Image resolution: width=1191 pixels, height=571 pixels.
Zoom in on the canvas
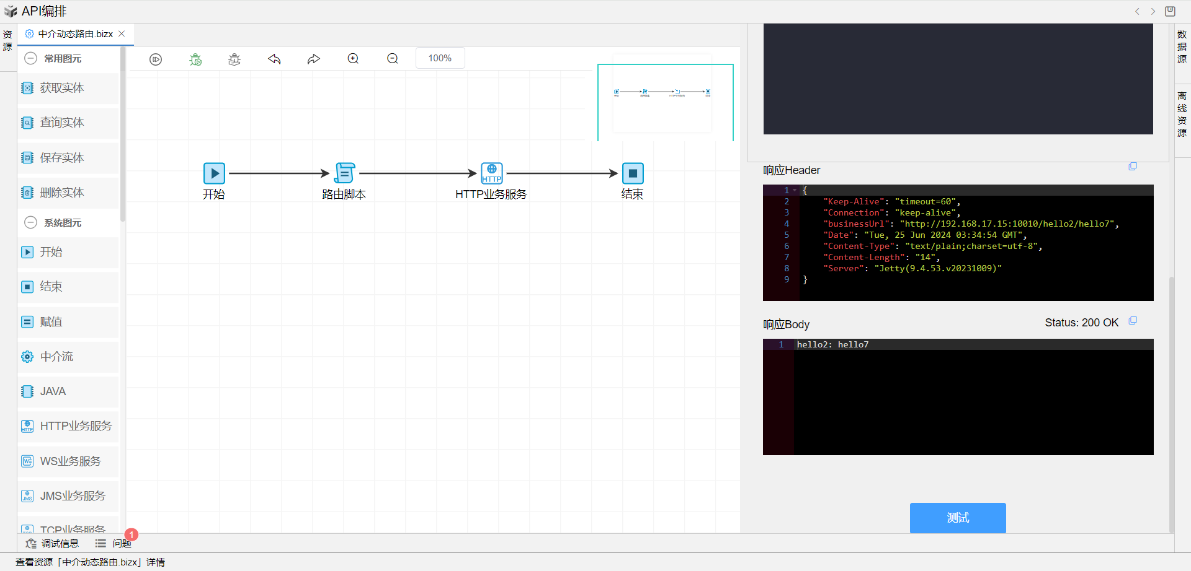[353, 59]
